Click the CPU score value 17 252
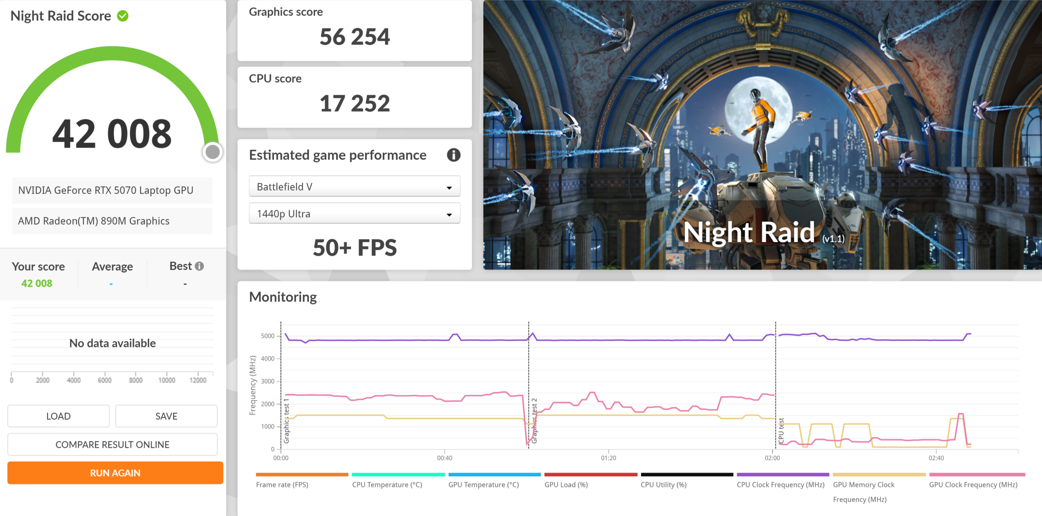Viewport: 1042px width, 516px height. [355, 103]
